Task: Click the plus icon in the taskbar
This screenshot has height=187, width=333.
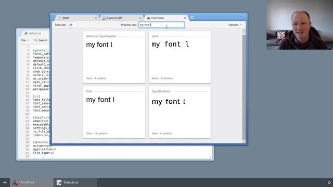Action: pos(5,182)
